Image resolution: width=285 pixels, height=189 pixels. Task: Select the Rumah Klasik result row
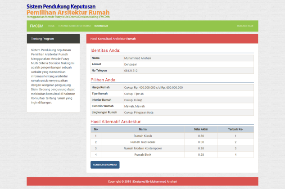[x=143, y=135]
